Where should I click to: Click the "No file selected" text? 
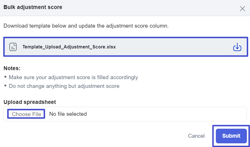68,114
